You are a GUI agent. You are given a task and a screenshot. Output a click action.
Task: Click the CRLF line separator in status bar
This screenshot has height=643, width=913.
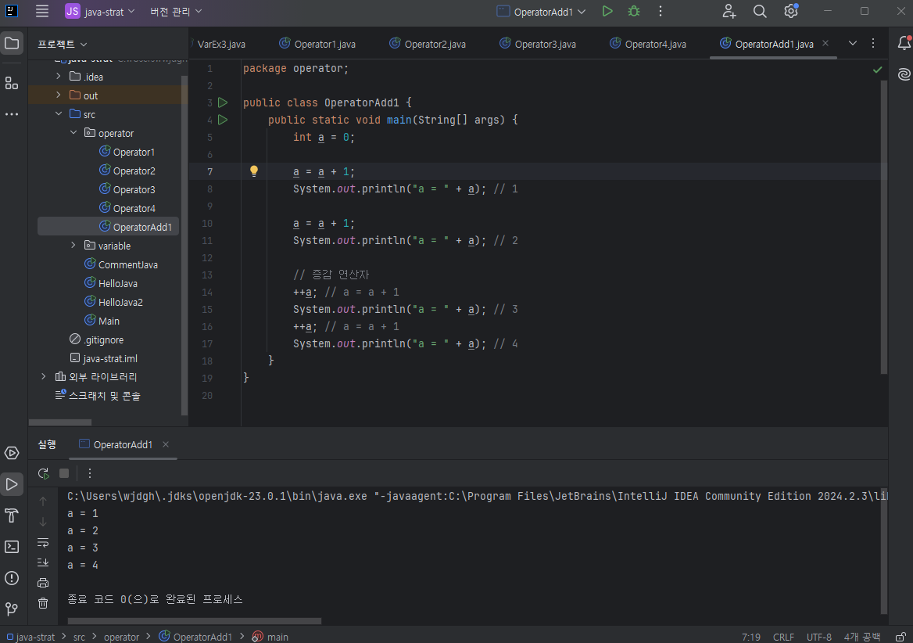pyautogui.click(x=783, y=637)
